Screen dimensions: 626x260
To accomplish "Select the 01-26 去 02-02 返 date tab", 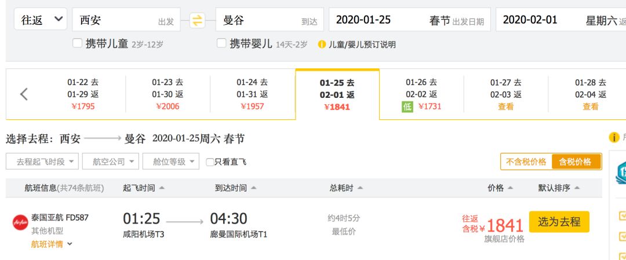I will point(421,94).
